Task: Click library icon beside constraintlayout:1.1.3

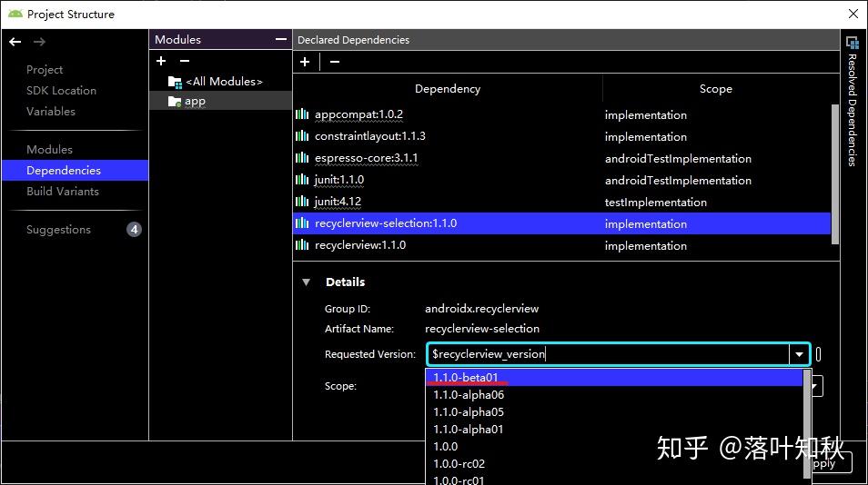Action: point(302,136)
